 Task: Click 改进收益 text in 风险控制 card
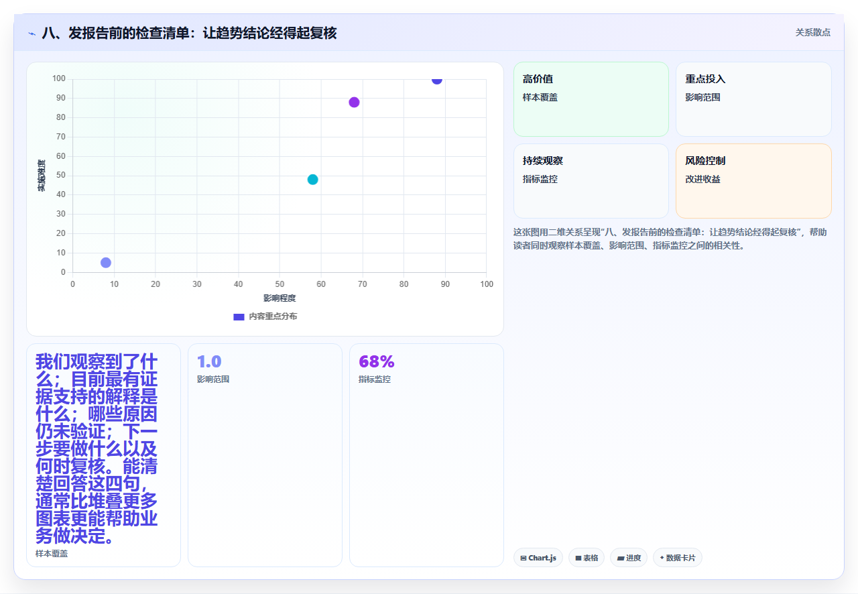(x=702, y=179)
